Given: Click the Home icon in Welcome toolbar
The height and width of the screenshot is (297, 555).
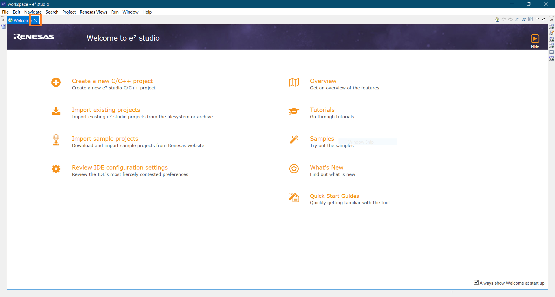Looking at the screenshot, I should [x=497, y=20].
